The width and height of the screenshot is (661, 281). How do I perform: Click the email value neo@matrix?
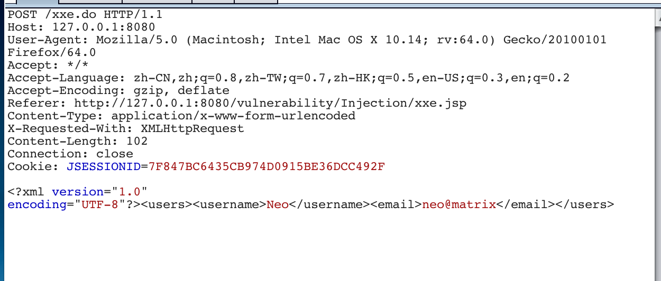click(x=459, y=204)
